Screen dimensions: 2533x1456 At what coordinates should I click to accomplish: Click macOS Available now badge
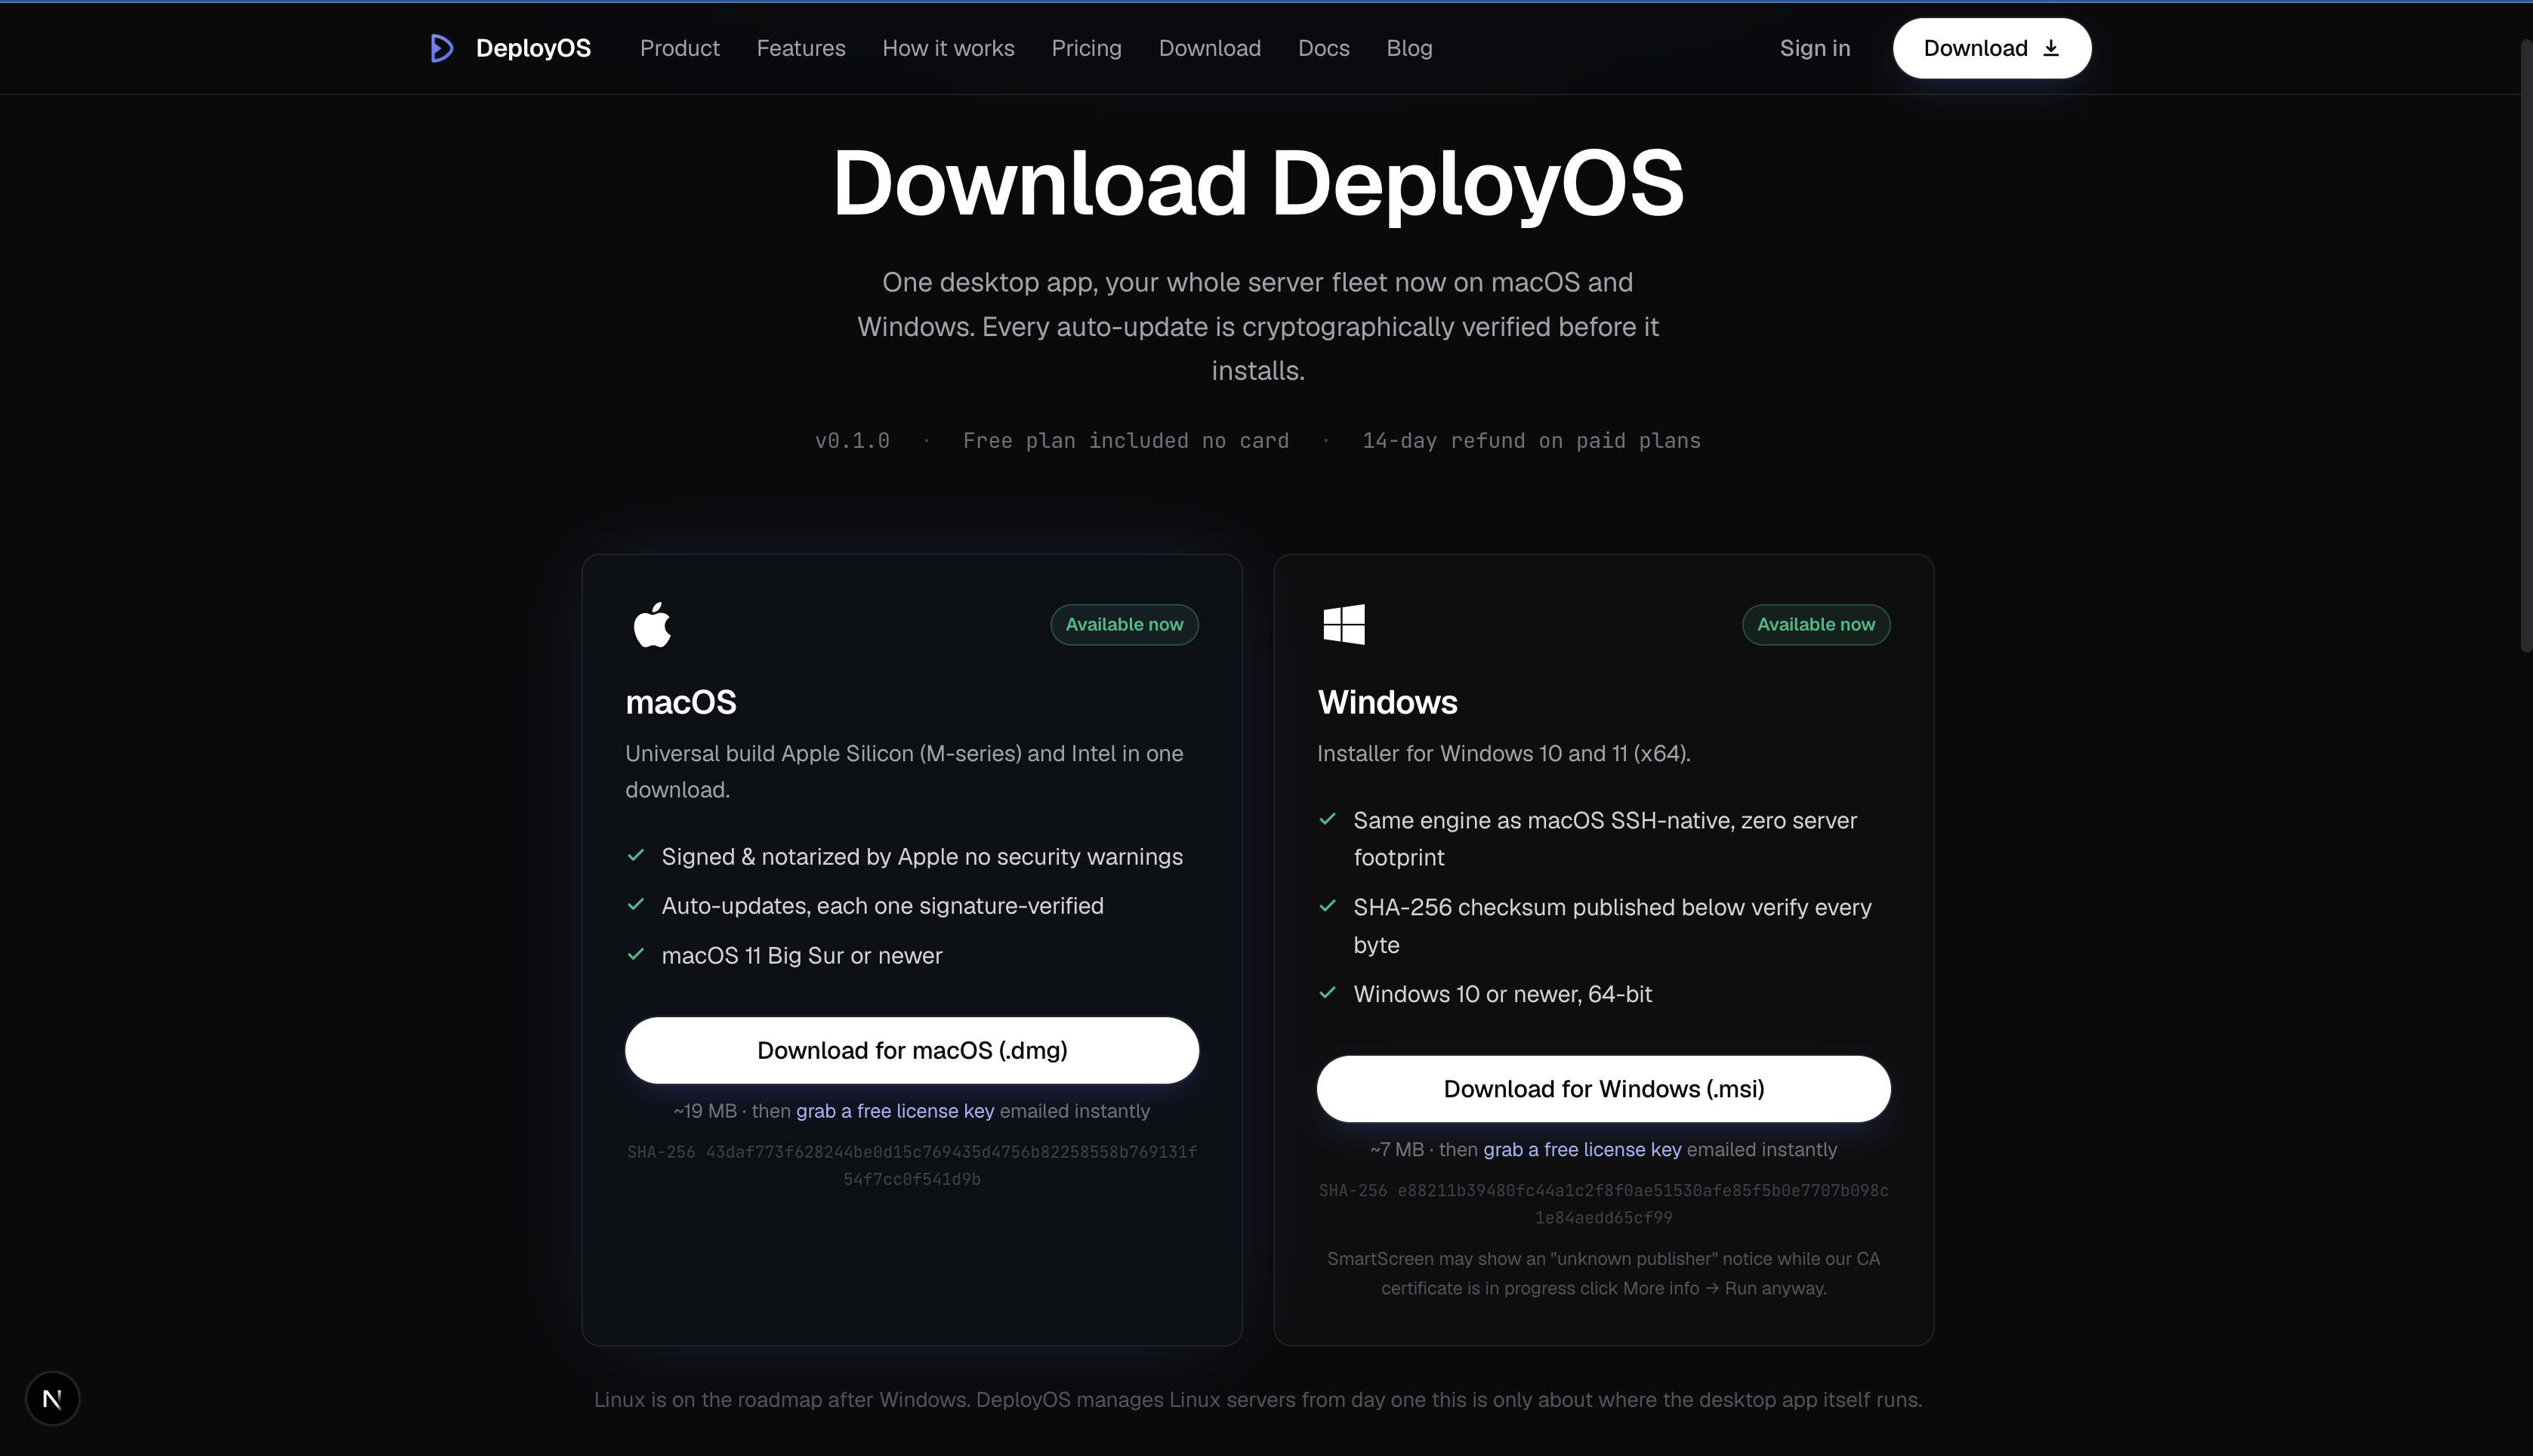[x=1124, y=624]
